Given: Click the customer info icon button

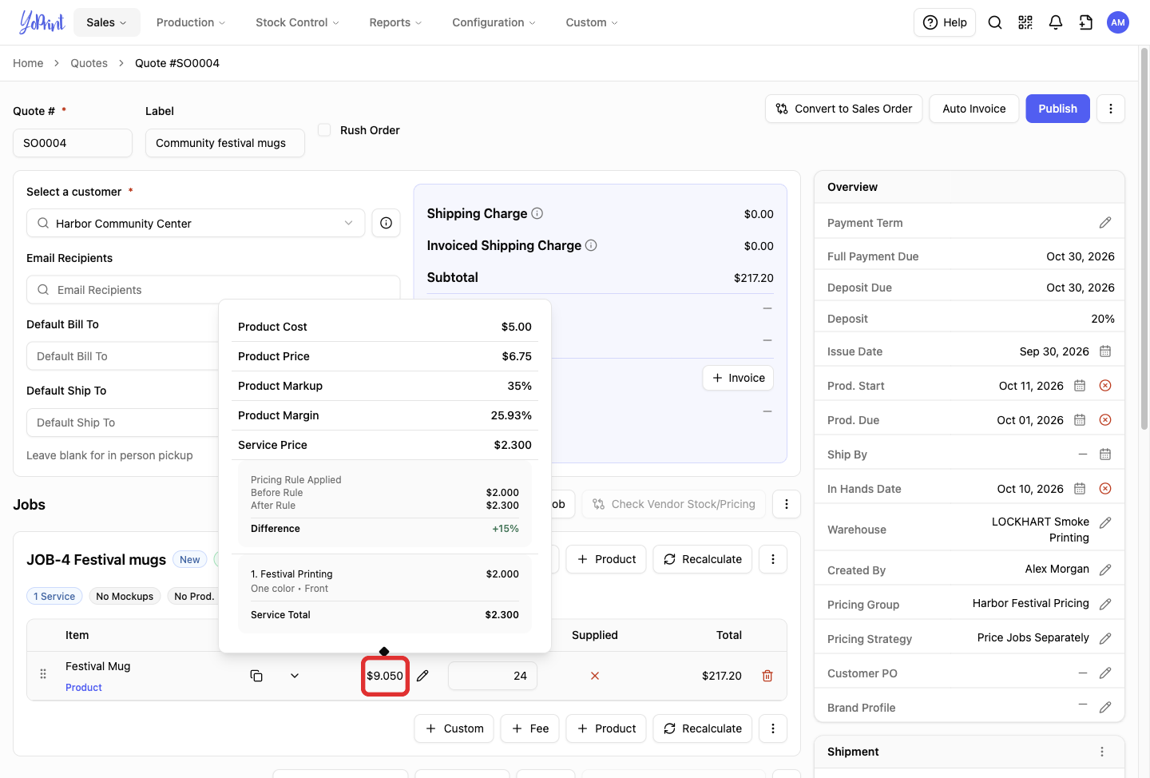Looking at the screenshot, I should (x=386, y=223).
